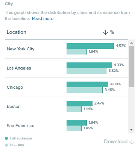Select the Chicago row label
Image resolution: width=138 pixels, height=150 pixels.
click(x=15, y=87)
